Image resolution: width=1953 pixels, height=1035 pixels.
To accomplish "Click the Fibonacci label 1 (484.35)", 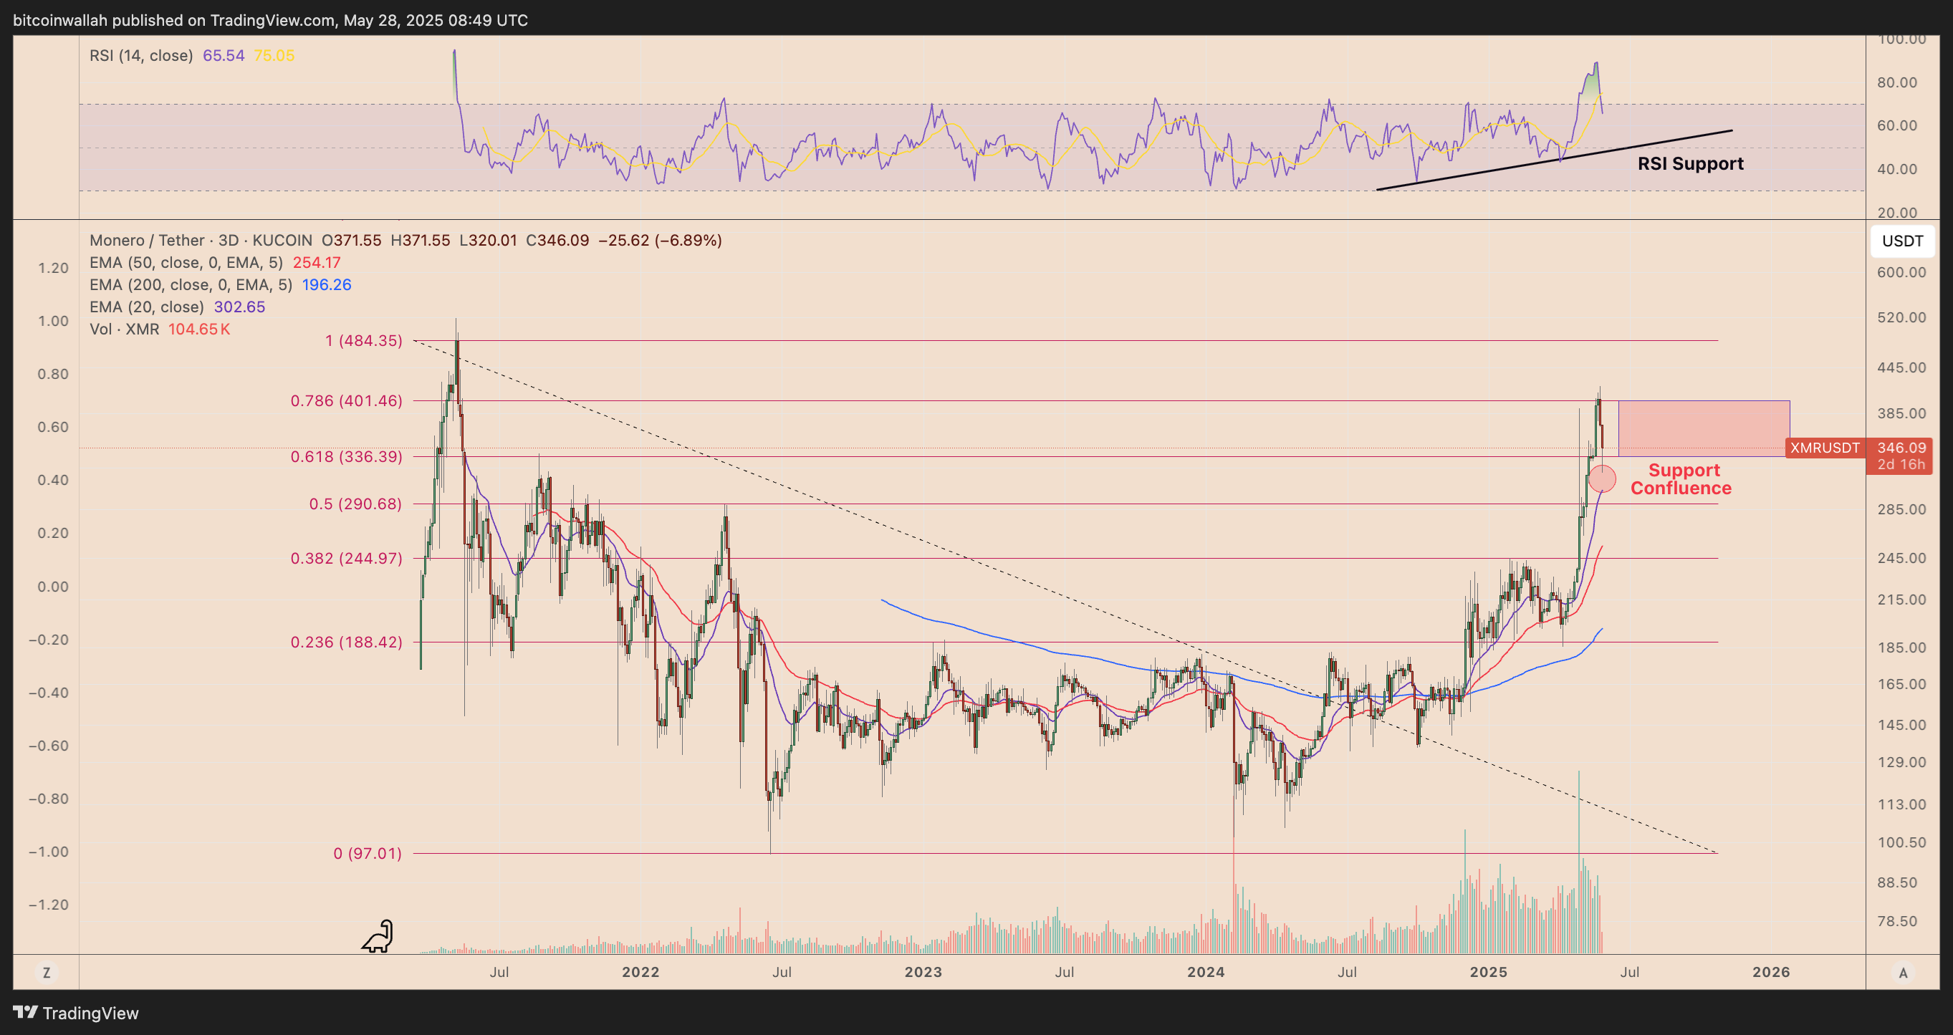I will point(364,340).
